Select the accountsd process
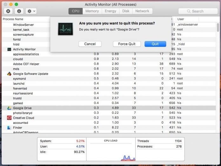Screen dimensions: 221x166 tap(20, 123)
